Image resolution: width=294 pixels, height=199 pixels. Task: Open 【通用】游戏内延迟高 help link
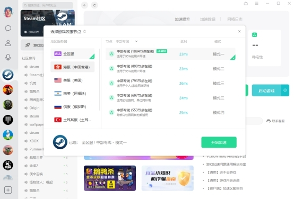click(223, 180)
